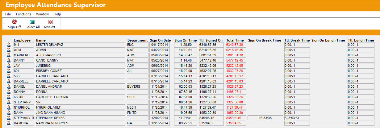Click the employee icon for STEPHANY REYES
The width and height of the screenshot is (380, 128).
9,118
